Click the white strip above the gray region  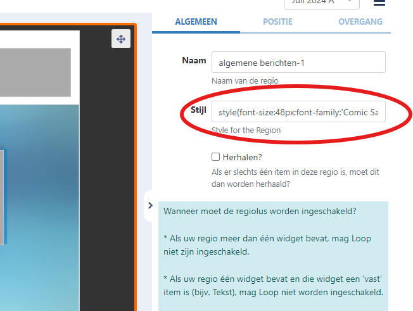coord(38,39)
